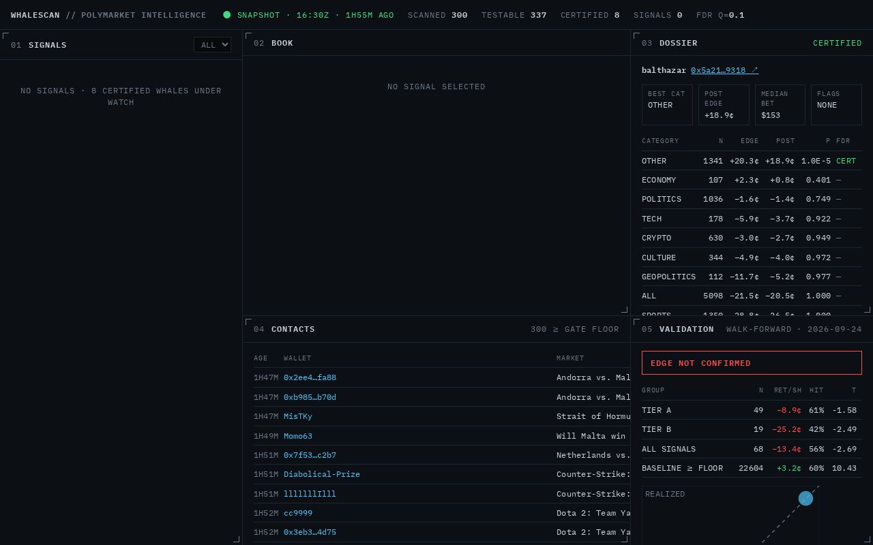Open wallet 0x3eb3…4d75 in Contacts
873x545 pixels.
coord(310,532)
